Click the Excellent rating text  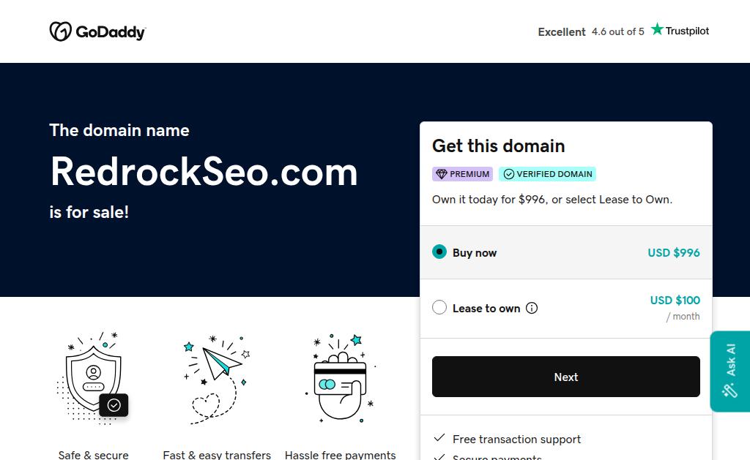562,31
